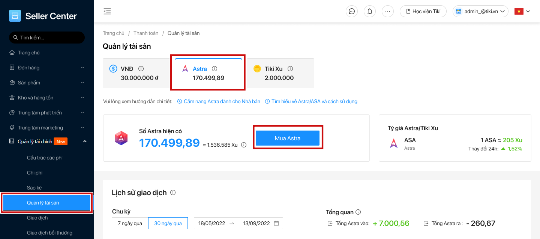Click the 1 ASA ≈ 205 Xu rate

(x=501, y=140)
